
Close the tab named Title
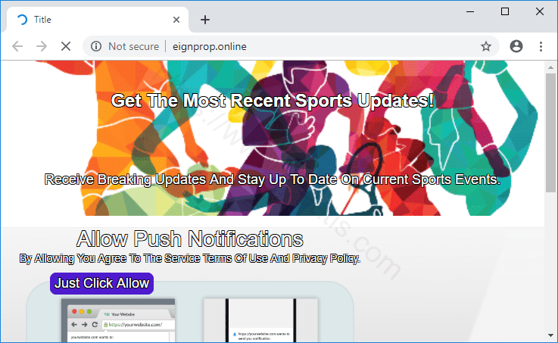tap(177, 20)
